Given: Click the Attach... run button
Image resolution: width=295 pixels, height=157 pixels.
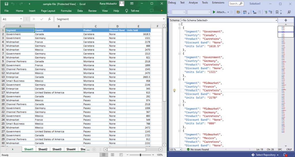Looking at the screenshot, I should [x=220, y=12].
